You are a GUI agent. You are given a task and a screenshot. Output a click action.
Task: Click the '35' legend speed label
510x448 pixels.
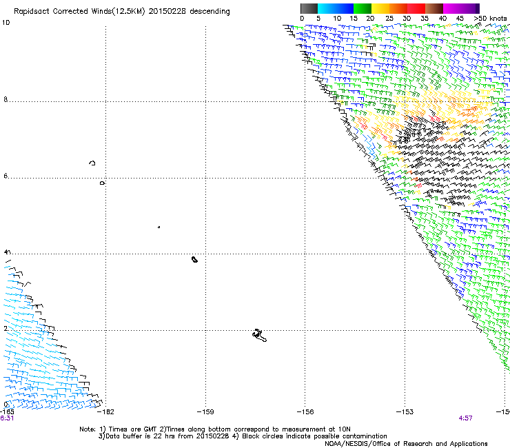[425, 19]
